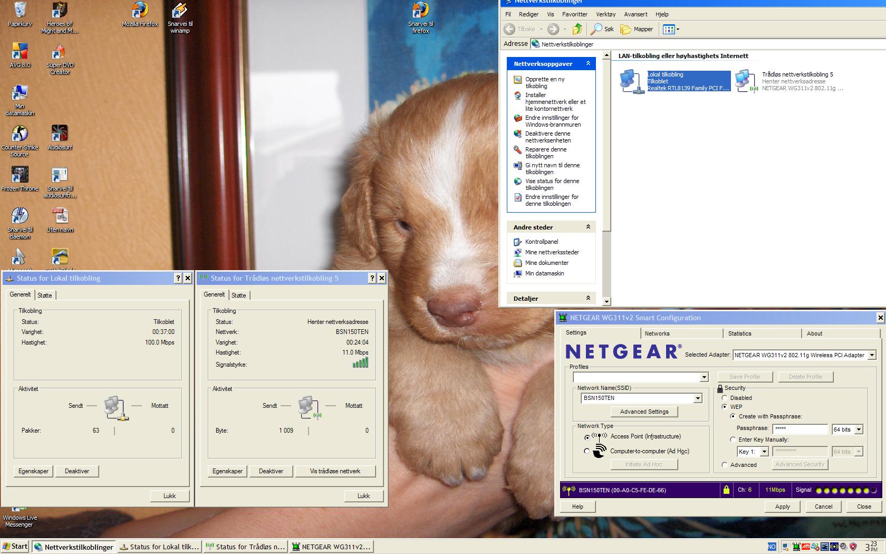Screen dimensions: 886x554
Task: Select Advanced security radio button
Action: click(x=725, y=465)
